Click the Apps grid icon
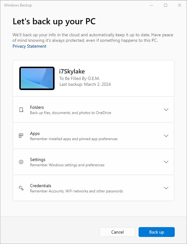 (21, 136)
